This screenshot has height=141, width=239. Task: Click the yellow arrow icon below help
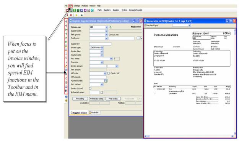coord(66,101)
